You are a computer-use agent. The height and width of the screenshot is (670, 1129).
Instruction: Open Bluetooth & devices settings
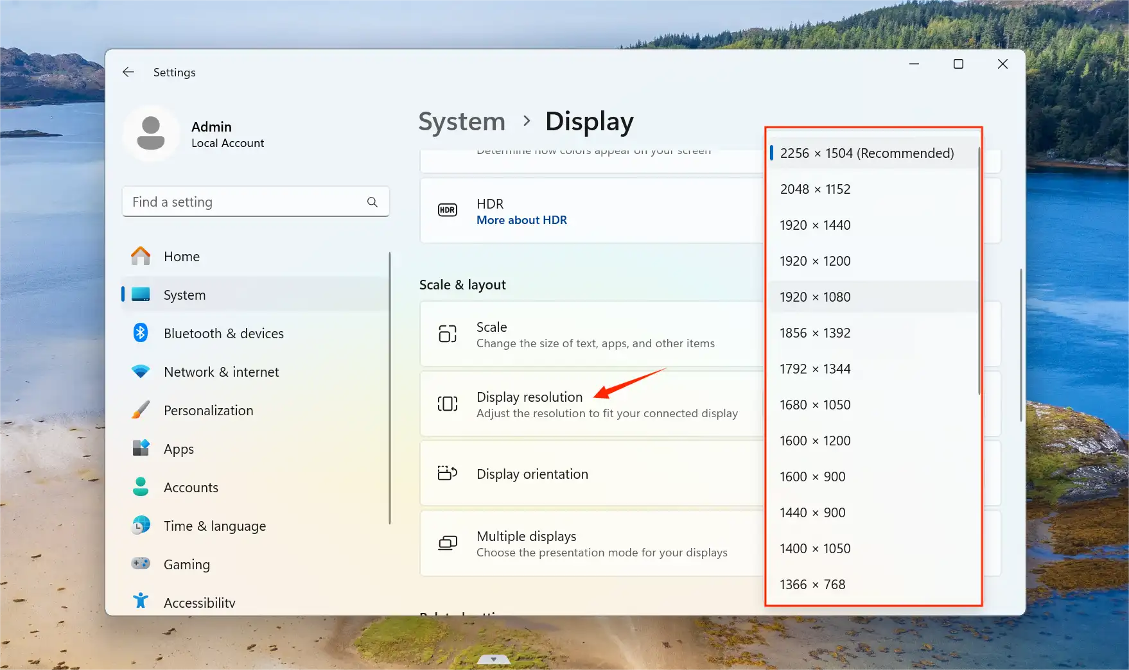(255, 333)
